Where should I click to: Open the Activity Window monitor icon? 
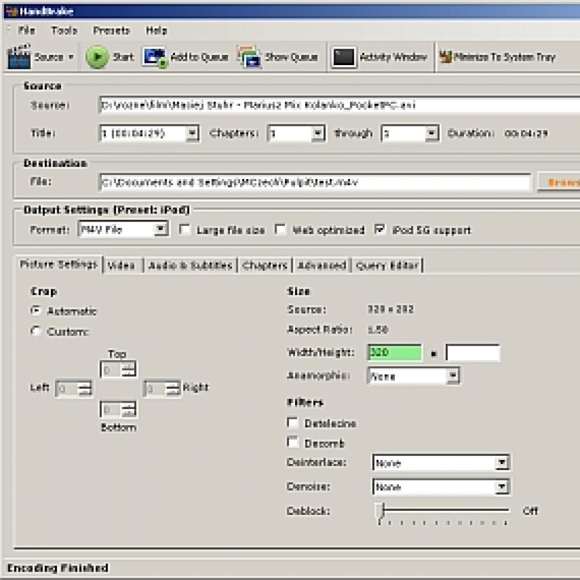[x=344, y=57]
